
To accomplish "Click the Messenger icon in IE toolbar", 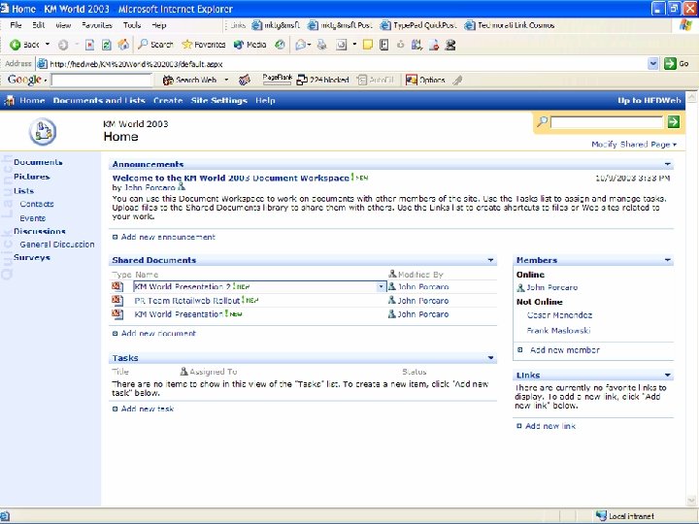I will point(450,45).
